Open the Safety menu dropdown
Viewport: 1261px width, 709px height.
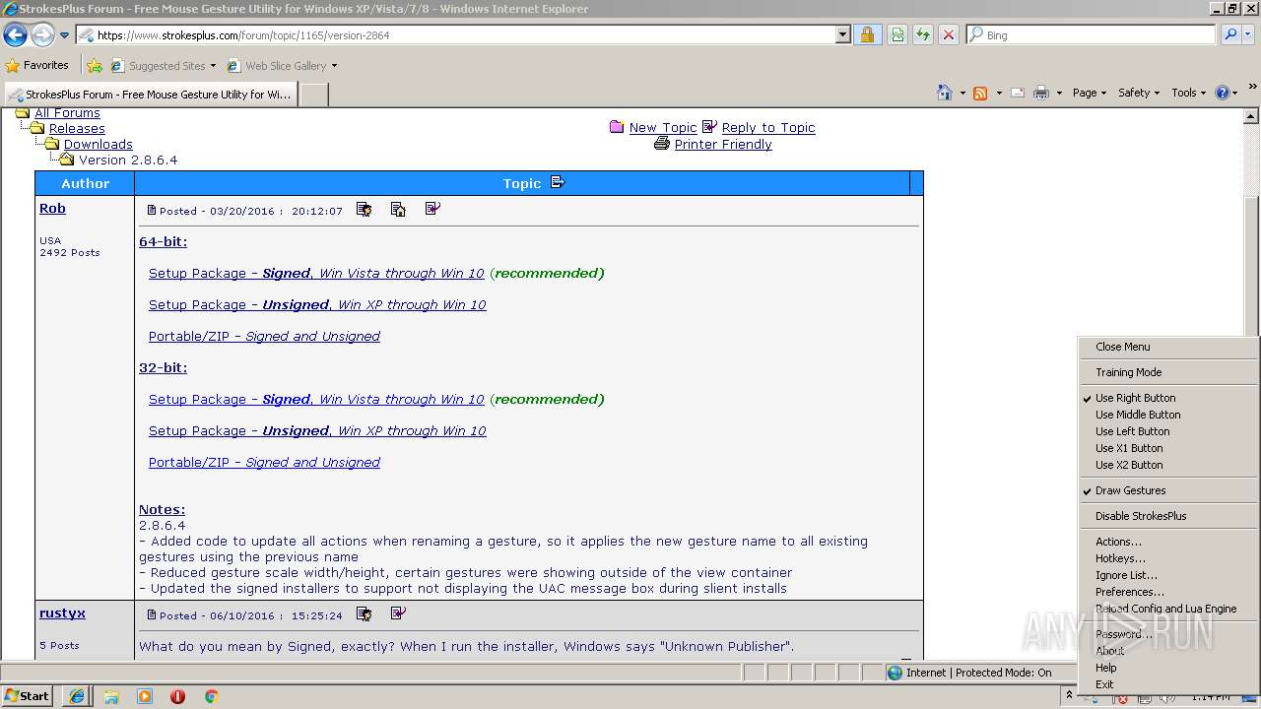pyautogui.click(x=1139, y=93)
